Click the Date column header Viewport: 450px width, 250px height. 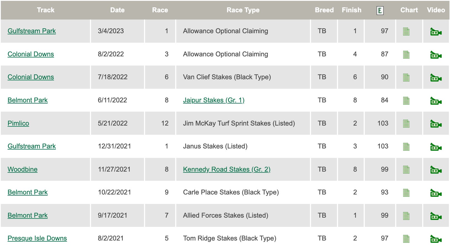(x=117, y=10)
